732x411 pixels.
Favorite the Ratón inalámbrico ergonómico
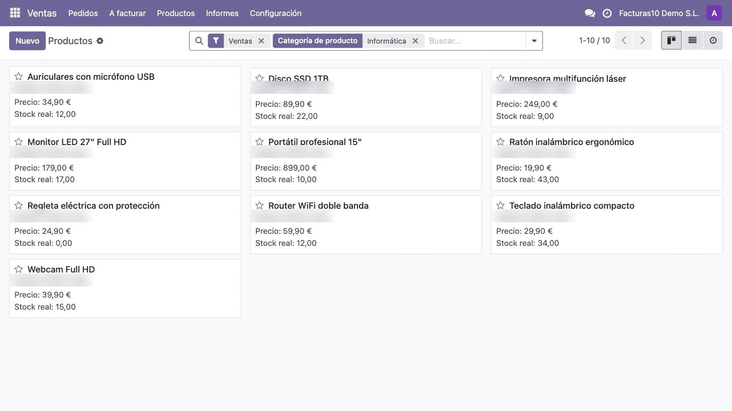point(500,142)
